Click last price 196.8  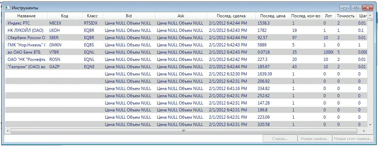click(x=262, y=110)
